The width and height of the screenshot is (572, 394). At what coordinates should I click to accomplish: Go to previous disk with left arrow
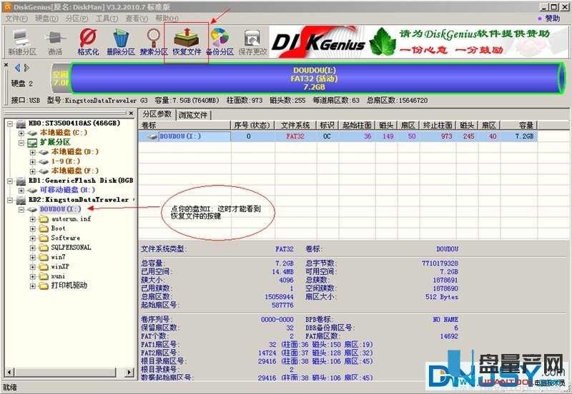click(16, 68)
